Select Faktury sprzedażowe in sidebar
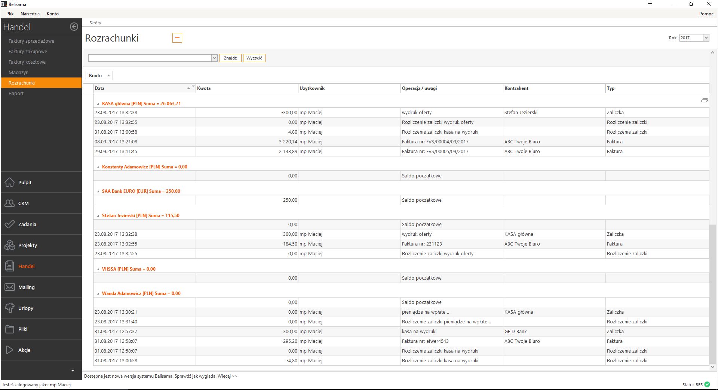This screenshot has width=718, height=390. point(31,41)
